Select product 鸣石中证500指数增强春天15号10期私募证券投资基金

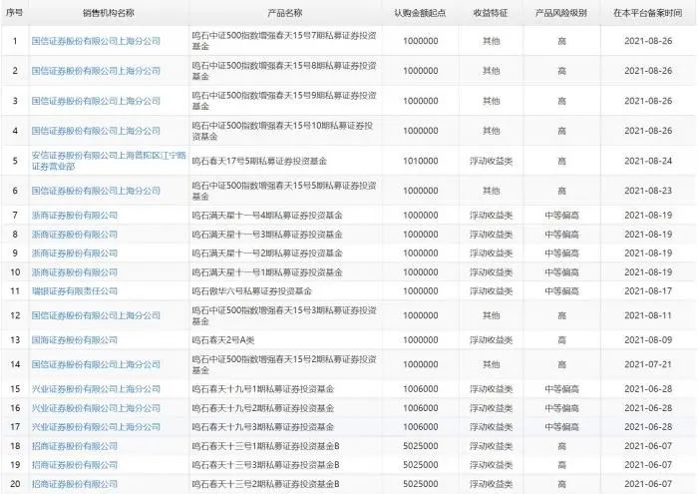[x=282, y=131]
